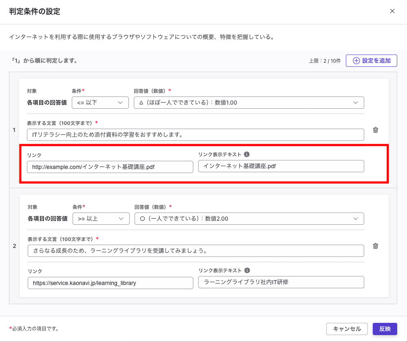
Task: Click the リンク field containing example.com URL
Action: [110, 167]
